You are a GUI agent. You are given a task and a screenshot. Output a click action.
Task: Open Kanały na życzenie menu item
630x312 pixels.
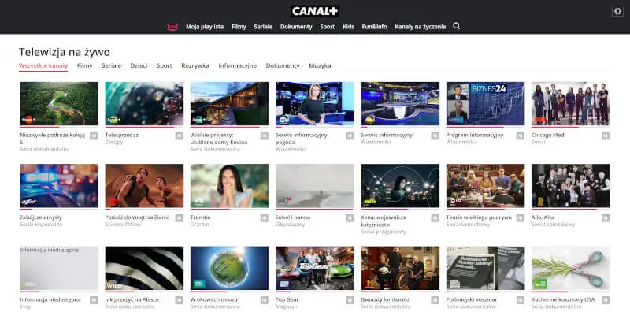(x=421, y=27)
